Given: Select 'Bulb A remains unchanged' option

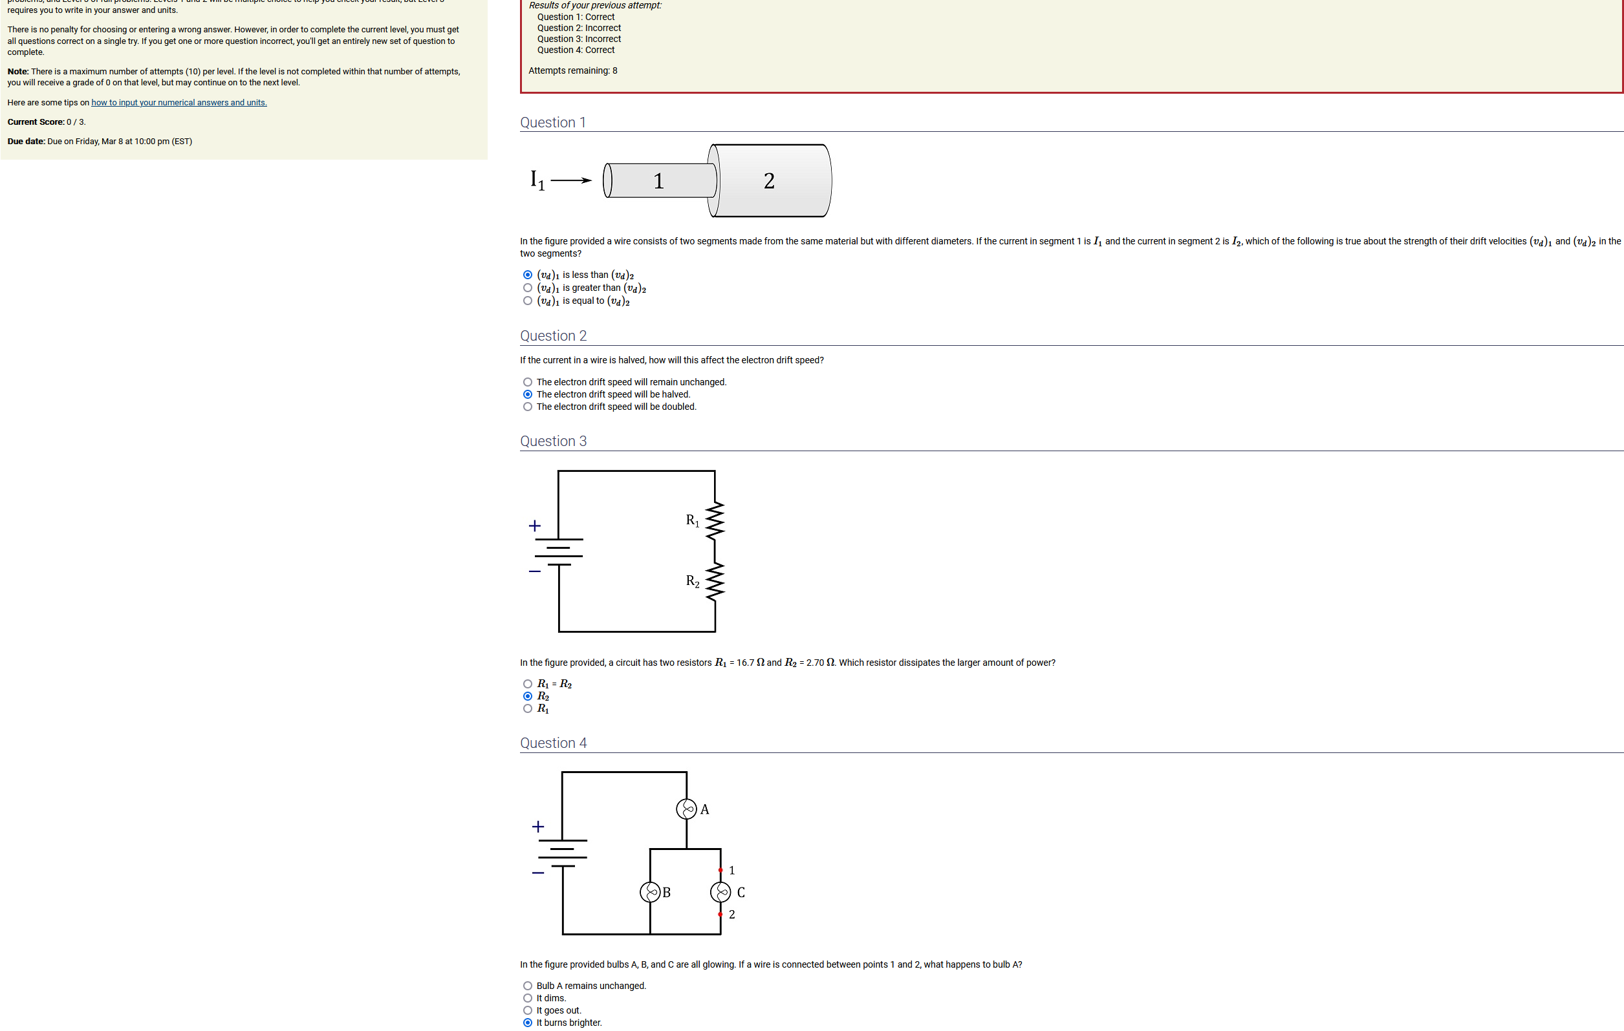Looking at the screenshot, I should pos(527,986).
